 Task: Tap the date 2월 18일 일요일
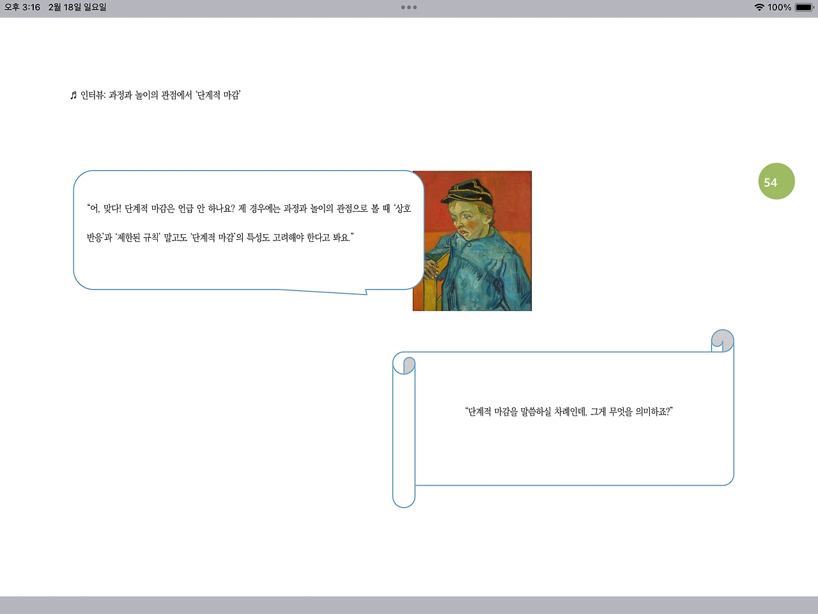[77, 7]
